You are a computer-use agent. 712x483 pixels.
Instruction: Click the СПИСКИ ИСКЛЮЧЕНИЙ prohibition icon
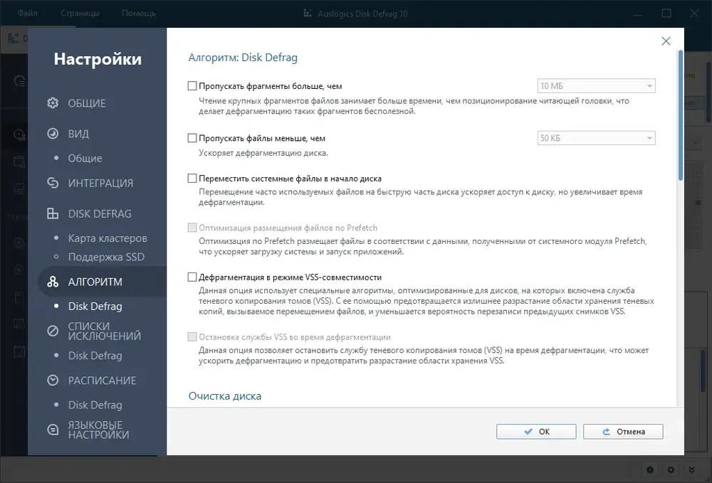[53, 331]
